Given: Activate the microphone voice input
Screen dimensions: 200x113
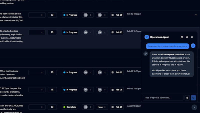Looking at the screenshot, I should tap(187, 98).
